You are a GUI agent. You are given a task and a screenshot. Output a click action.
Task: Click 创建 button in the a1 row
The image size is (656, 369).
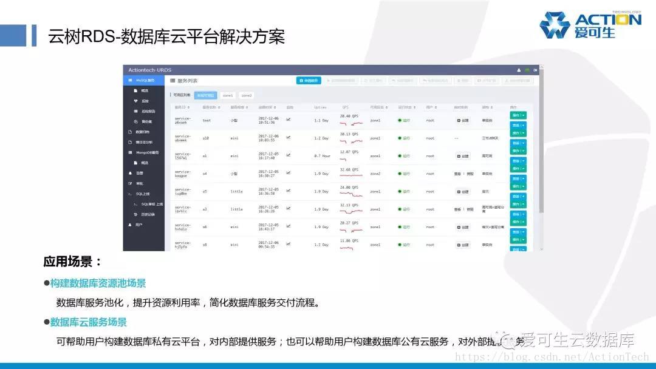point(463,156)
